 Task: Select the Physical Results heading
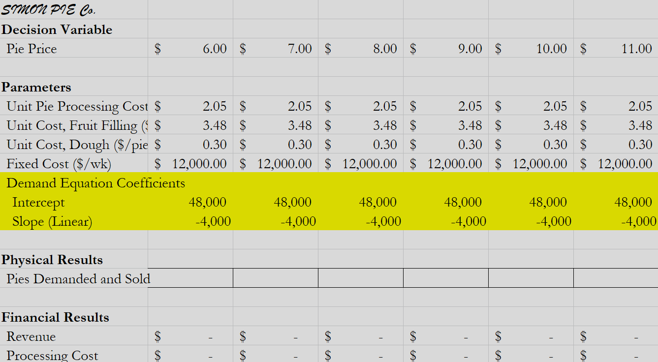point(52,260)
